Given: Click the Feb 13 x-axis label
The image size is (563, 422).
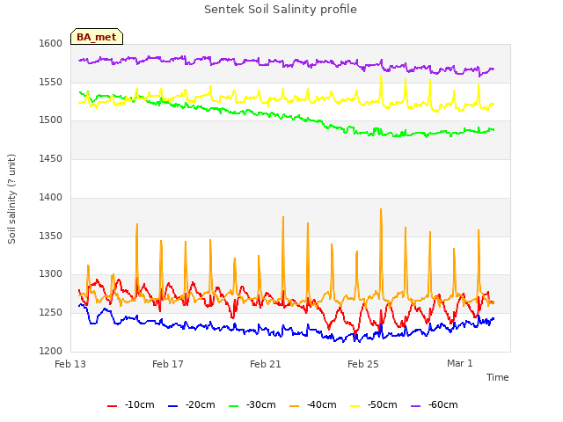Looking at the screenshot, I should [x=70, y=364].
